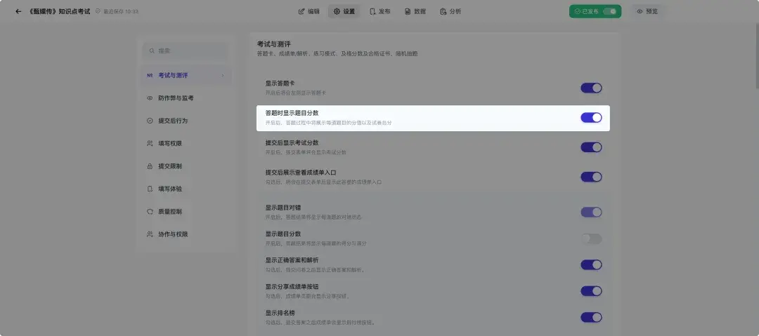Viewport: 759px width, 336px height.
Task: Toggle the 提交后显示考试分数 switch
Action: 591,147
